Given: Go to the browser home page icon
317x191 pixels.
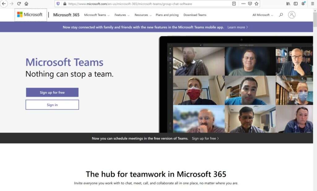Looking at the screenshot, I should [x=27, y=4].
